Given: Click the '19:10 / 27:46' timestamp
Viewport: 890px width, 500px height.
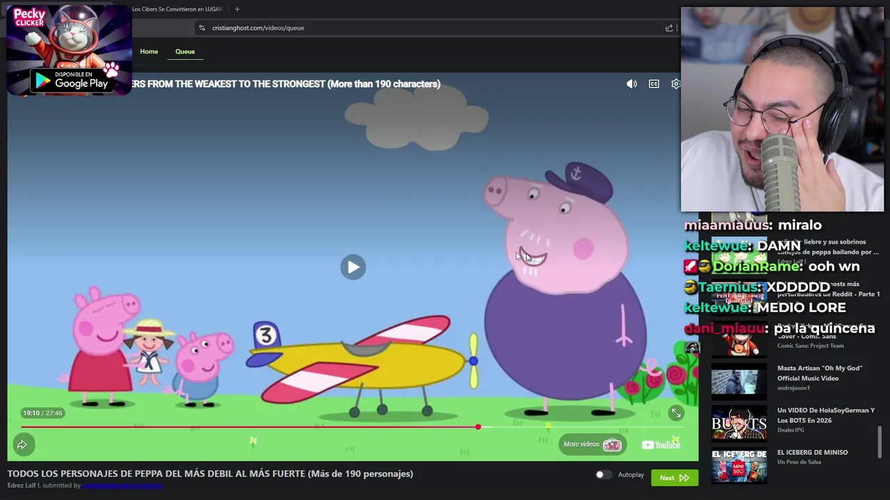Looking at the screenshot, I should pyautogui.click(x=42, y=413).
